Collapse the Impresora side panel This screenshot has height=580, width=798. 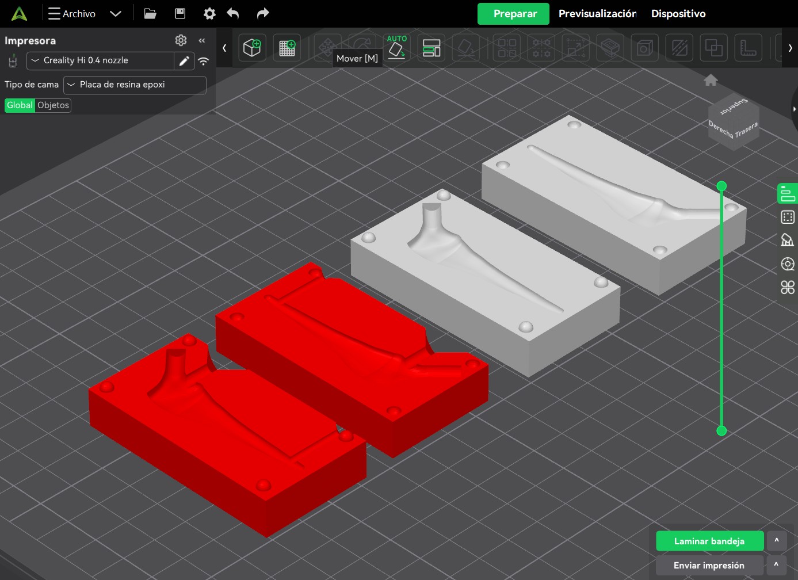point(202,40)
